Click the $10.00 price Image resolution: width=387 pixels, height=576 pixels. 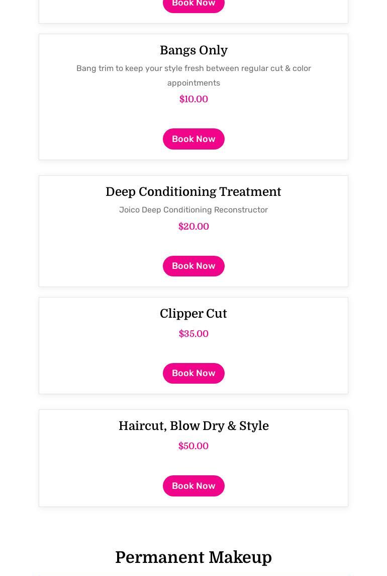coord(193,99)
